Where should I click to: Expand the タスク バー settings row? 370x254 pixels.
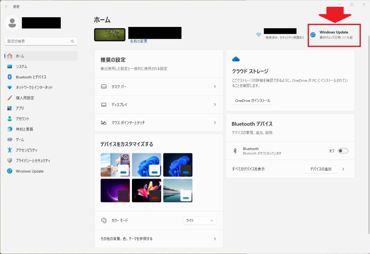(158, 87)
